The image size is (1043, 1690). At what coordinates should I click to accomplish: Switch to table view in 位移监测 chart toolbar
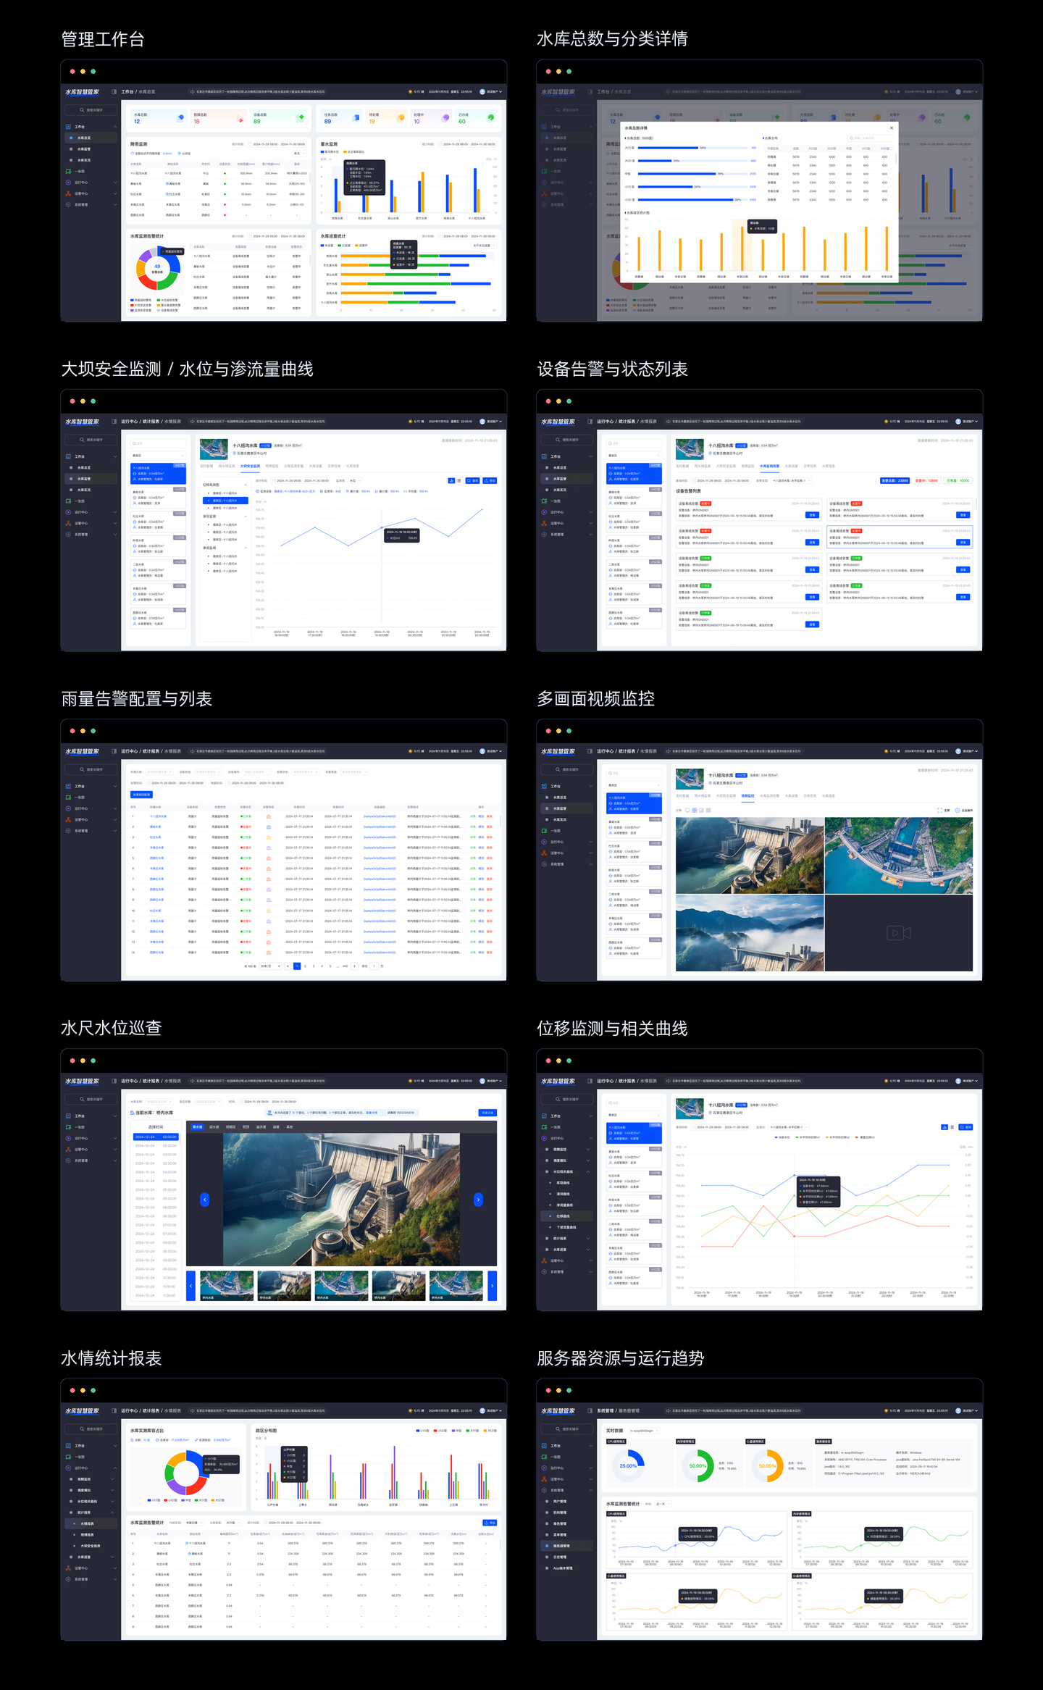click(x=952, y=1127)
